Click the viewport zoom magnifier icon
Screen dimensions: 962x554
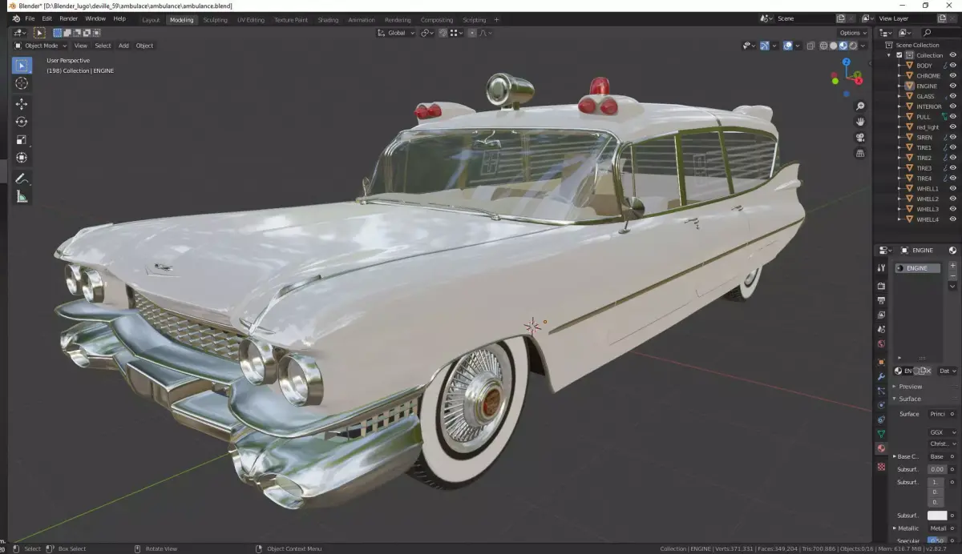click(x=860, y=106)
